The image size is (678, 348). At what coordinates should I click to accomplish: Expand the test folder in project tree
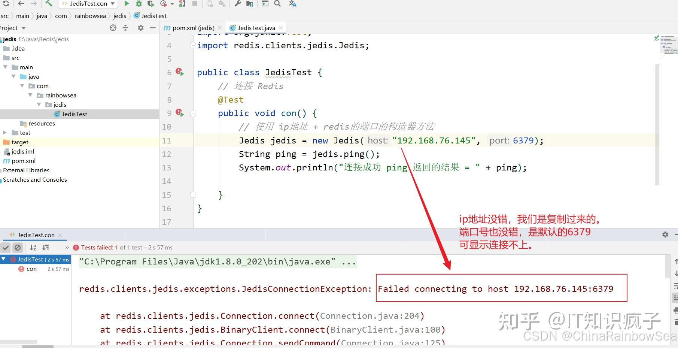pyautogui.click(x=4, y=132)
